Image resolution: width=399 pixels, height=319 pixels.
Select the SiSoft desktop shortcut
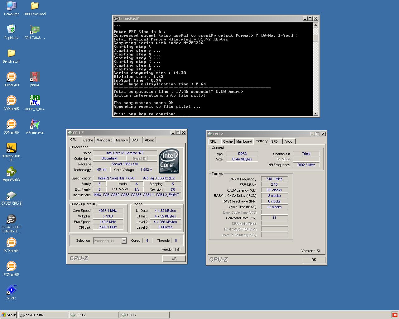coord(11,293)
